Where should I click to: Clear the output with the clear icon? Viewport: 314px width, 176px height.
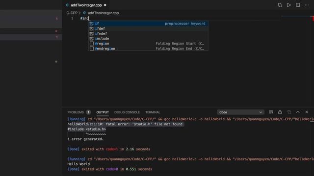[x=271, y=112]
